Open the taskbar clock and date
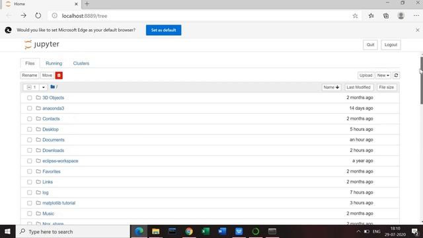 395,231
